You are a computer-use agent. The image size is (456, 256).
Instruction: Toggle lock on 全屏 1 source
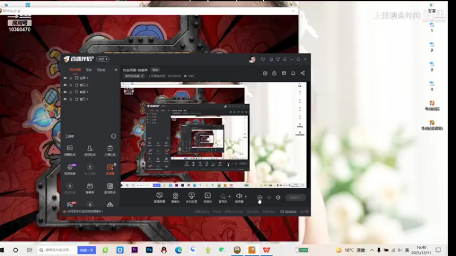tap(71, 78)
